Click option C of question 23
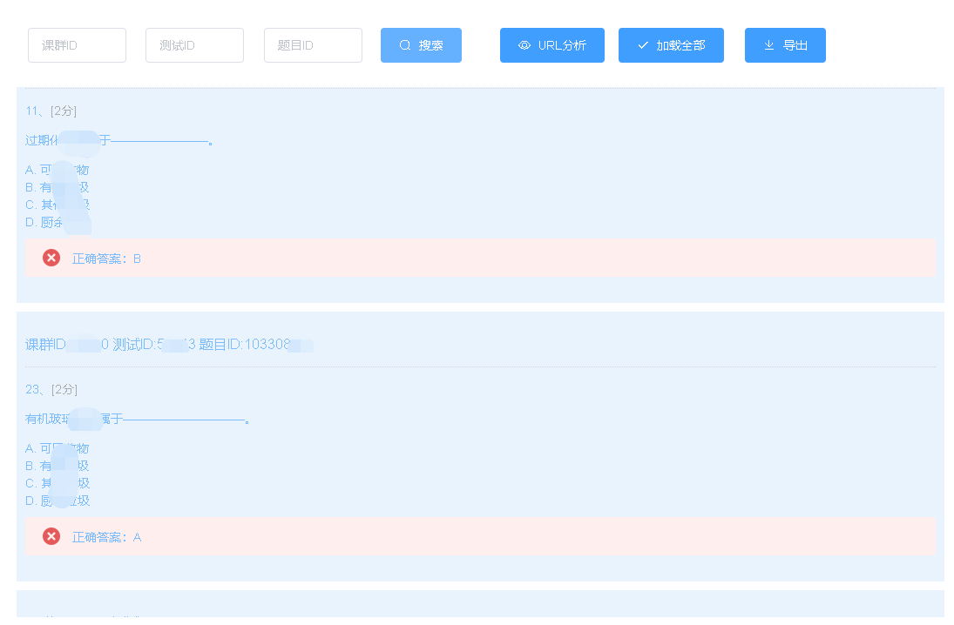The width and height of the screenshot is (954, 625). point(58,483)
